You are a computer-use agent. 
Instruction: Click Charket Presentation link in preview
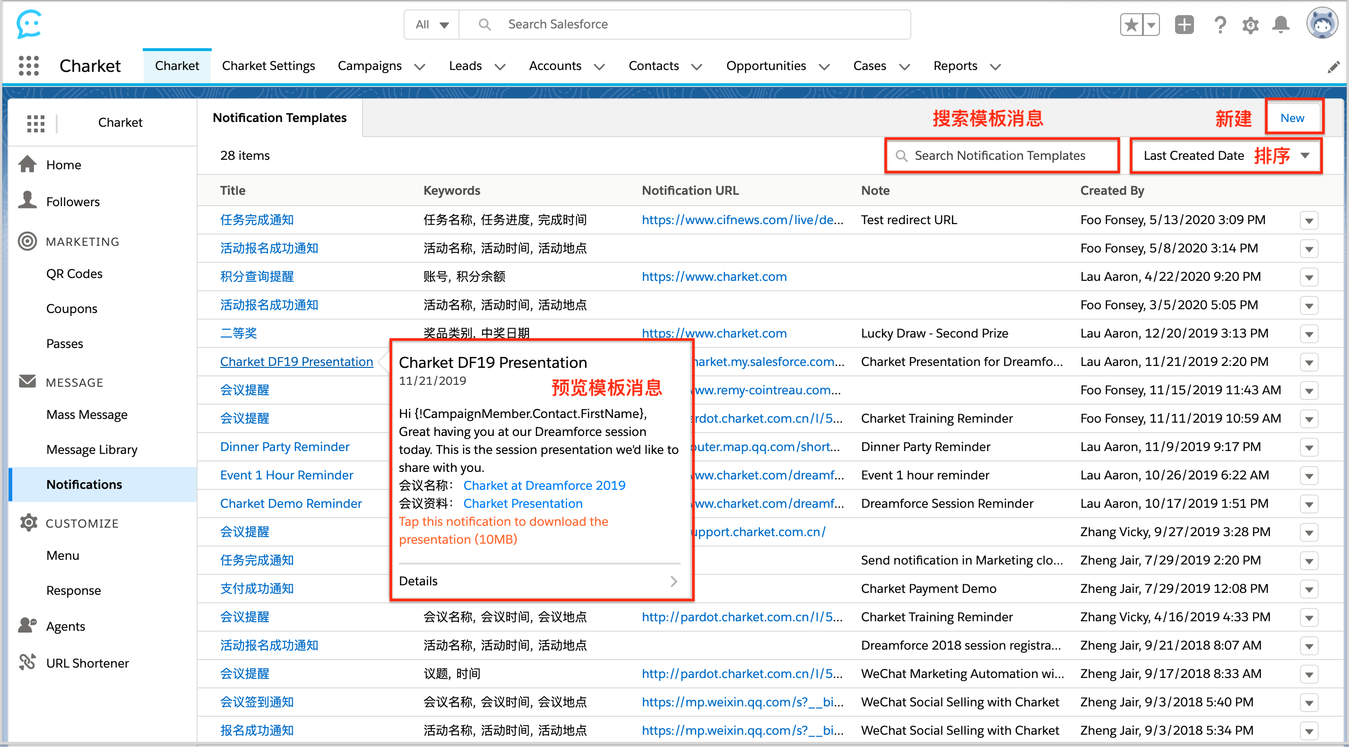tap(523, 504)
